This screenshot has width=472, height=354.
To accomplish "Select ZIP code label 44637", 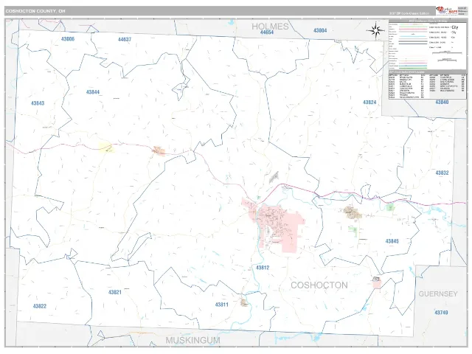I will click(125, 39).
